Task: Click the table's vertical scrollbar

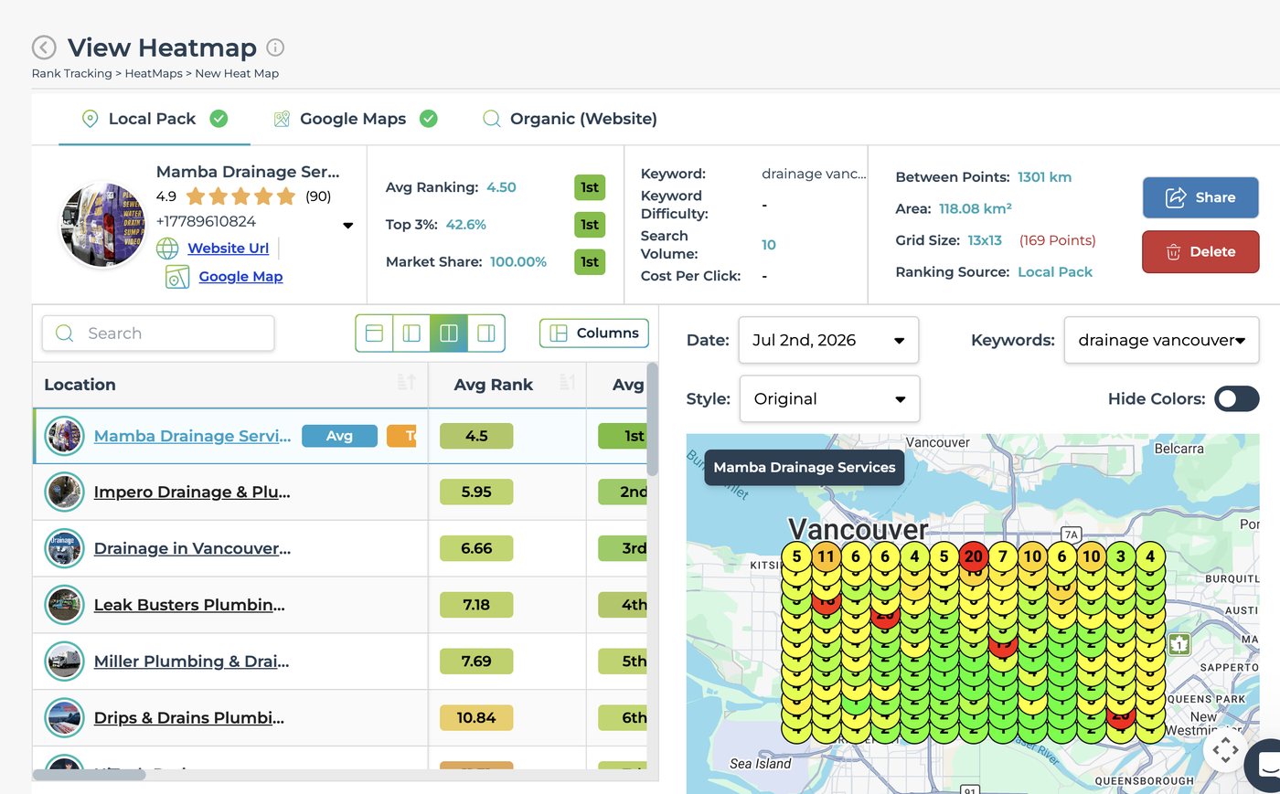Action: 652,418
